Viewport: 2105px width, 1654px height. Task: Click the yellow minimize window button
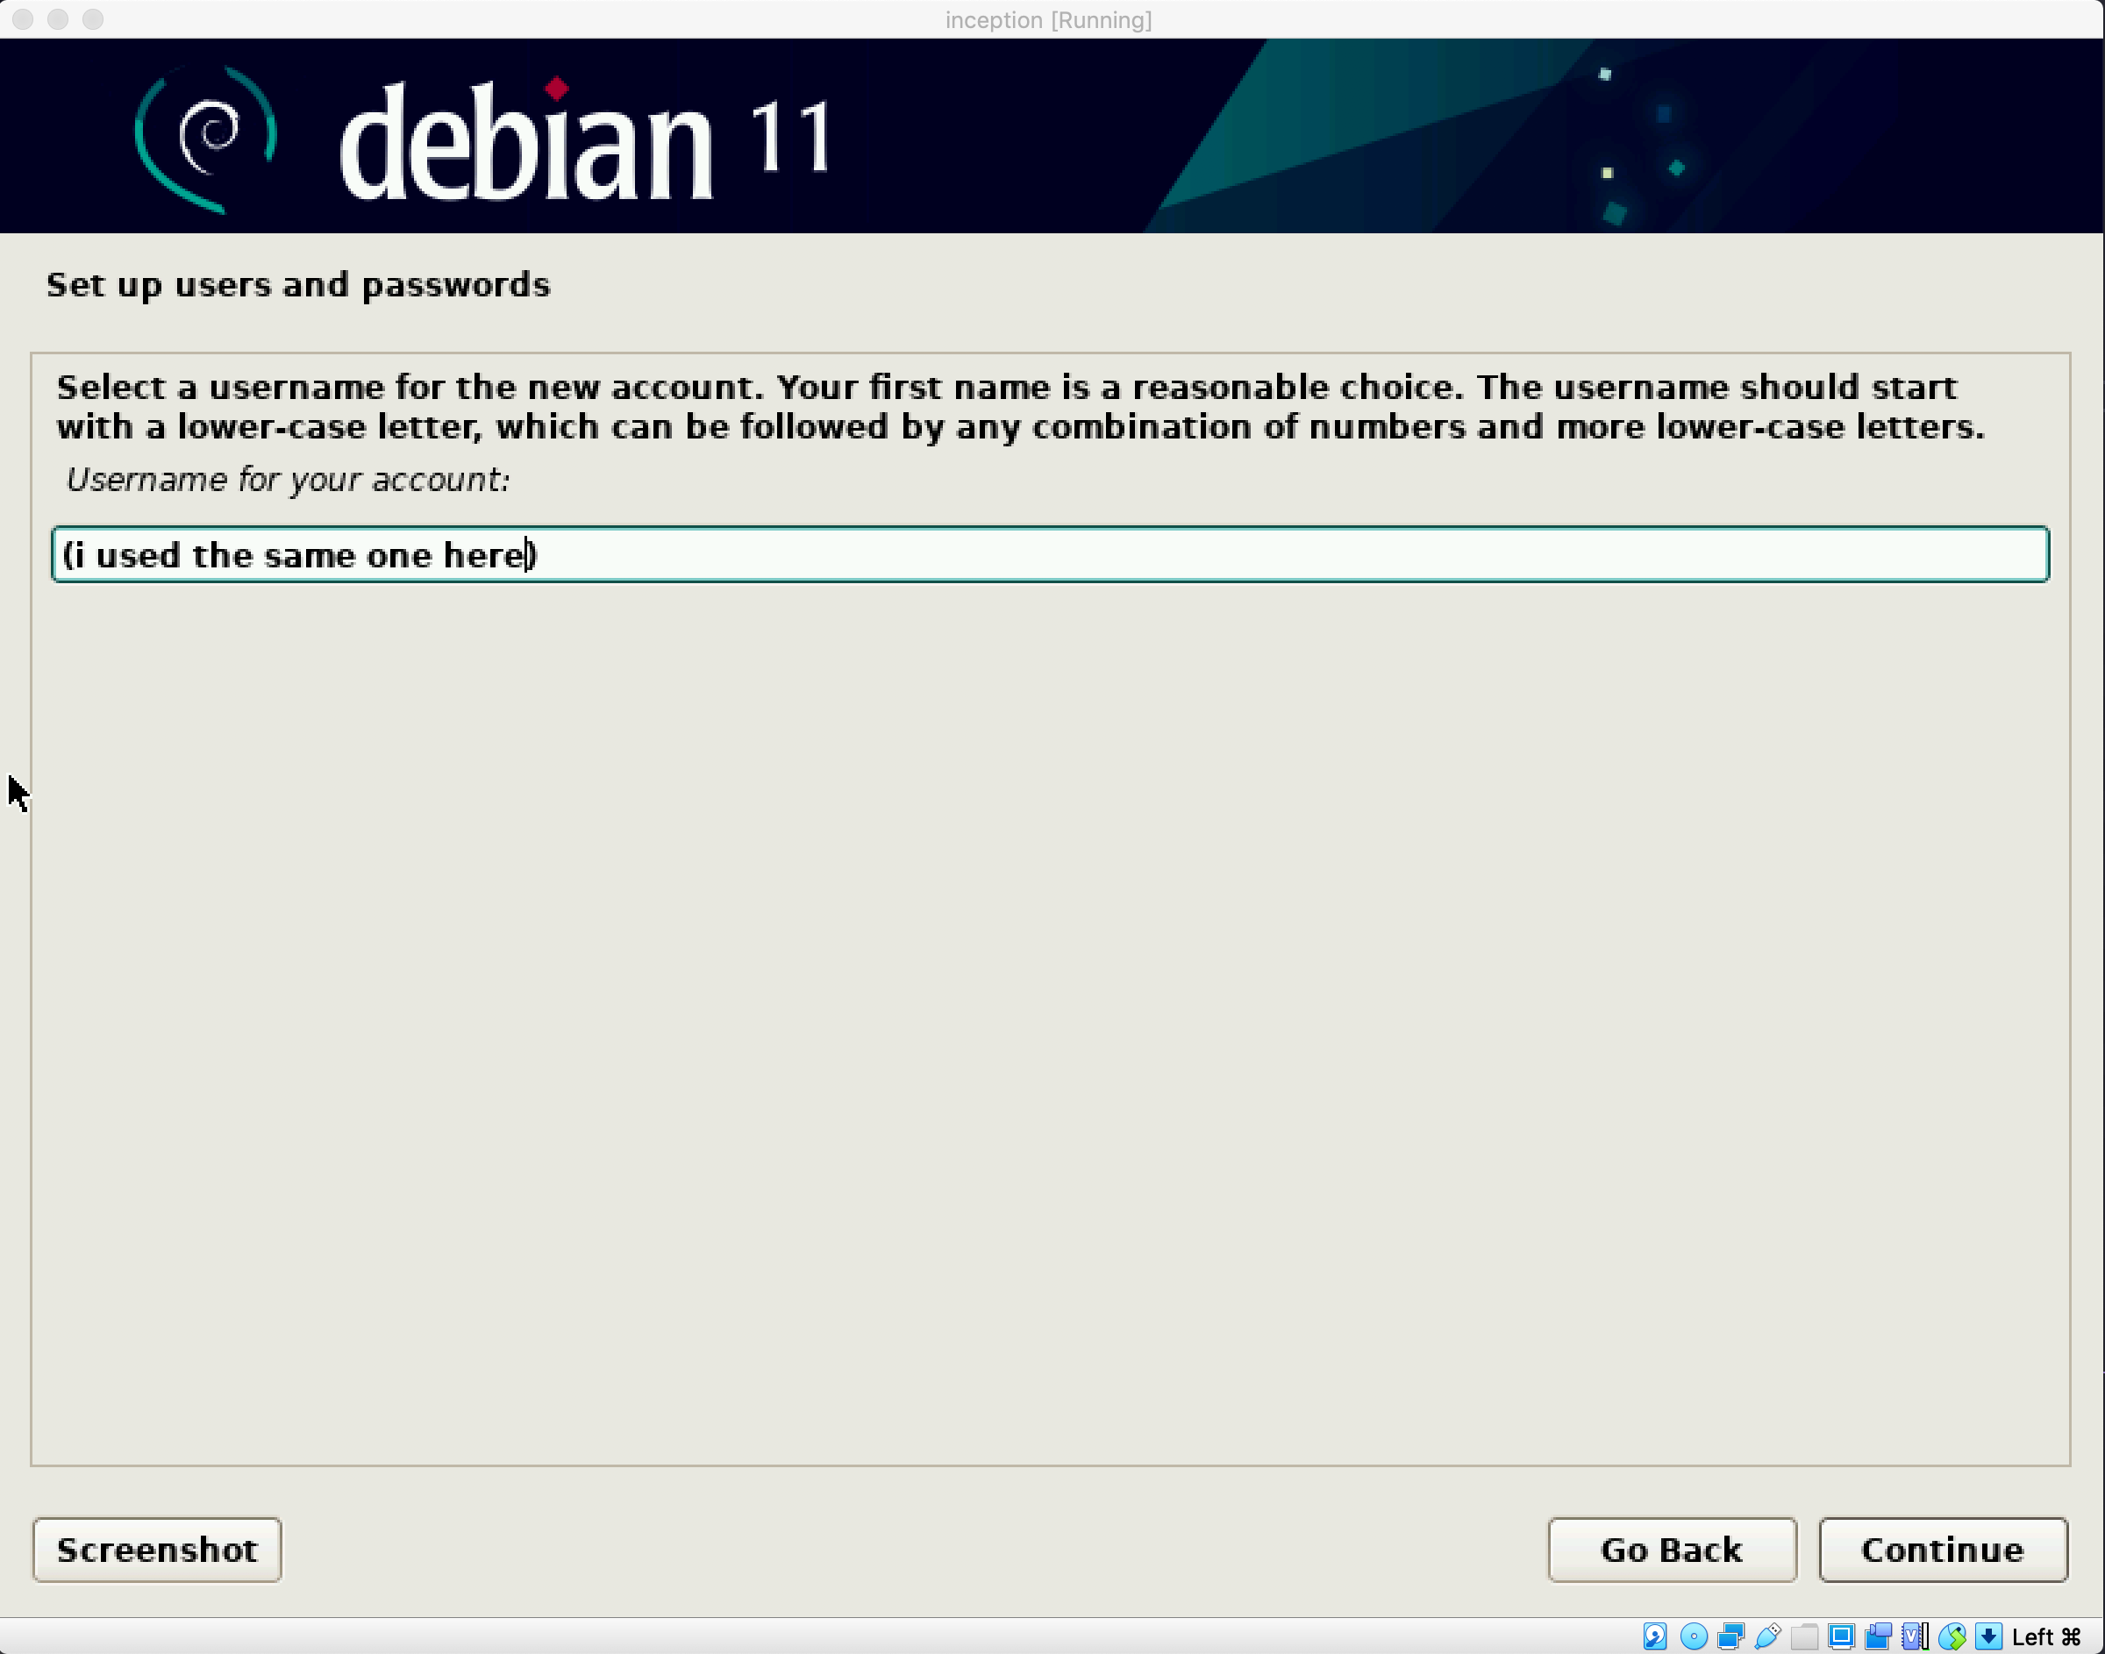58,19
